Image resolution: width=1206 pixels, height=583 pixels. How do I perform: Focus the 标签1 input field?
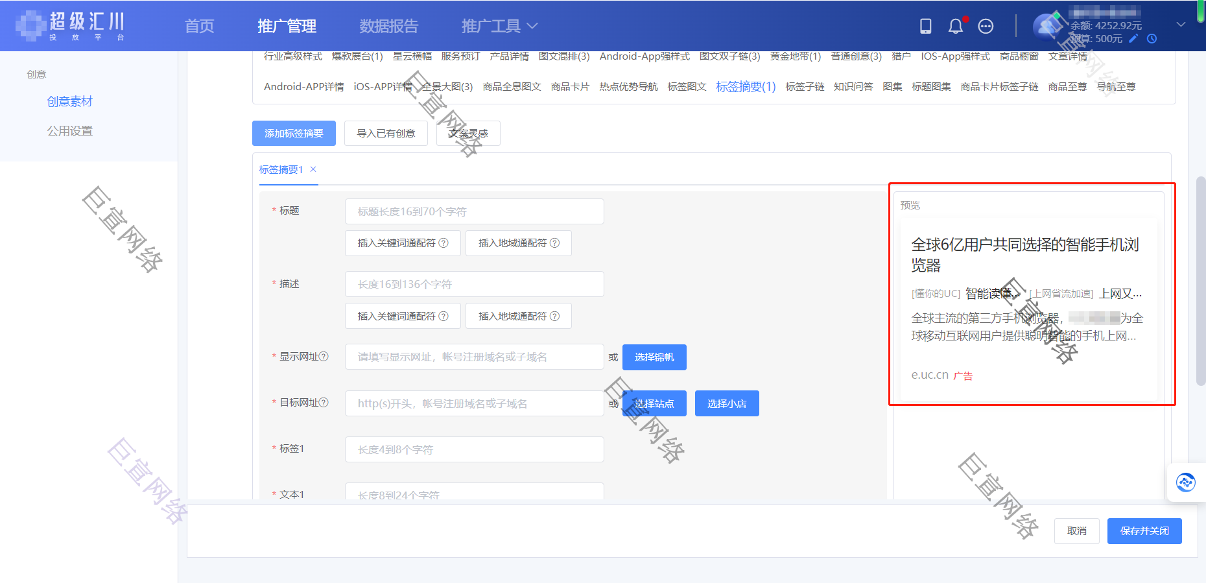click(x=475, y=449)
